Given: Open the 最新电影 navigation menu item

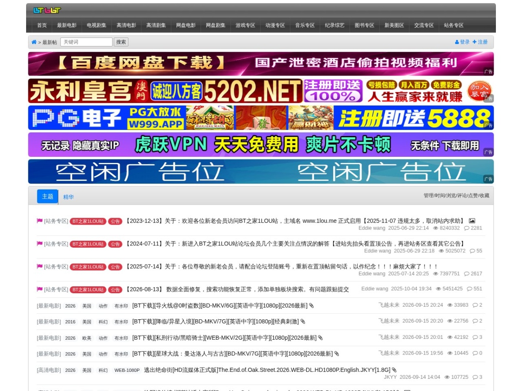Looking at the screenshot, I should [67, 25].
